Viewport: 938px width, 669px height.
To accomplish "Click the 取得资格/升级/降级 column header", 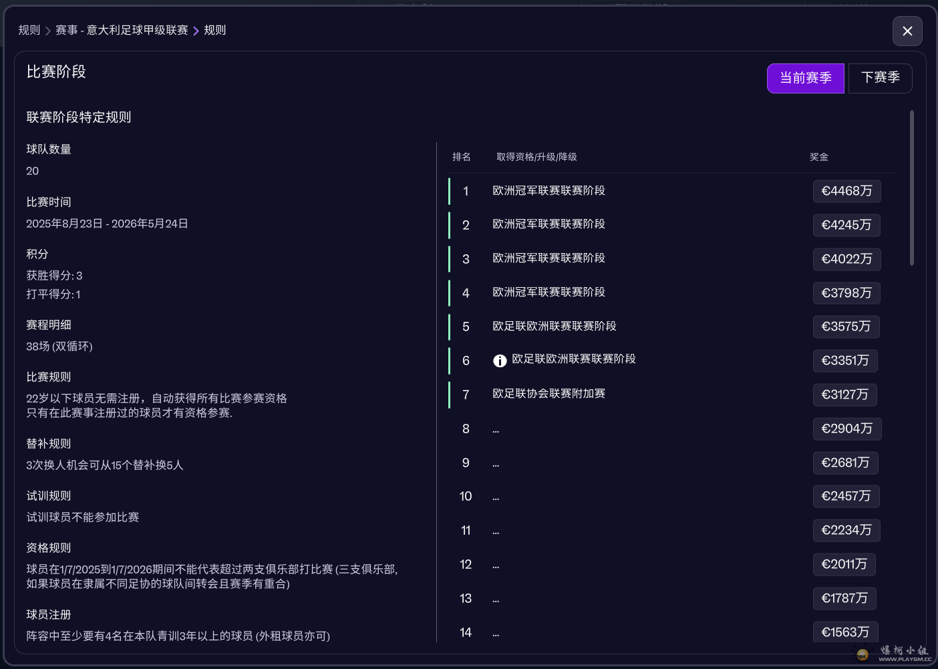I will 536,157.
